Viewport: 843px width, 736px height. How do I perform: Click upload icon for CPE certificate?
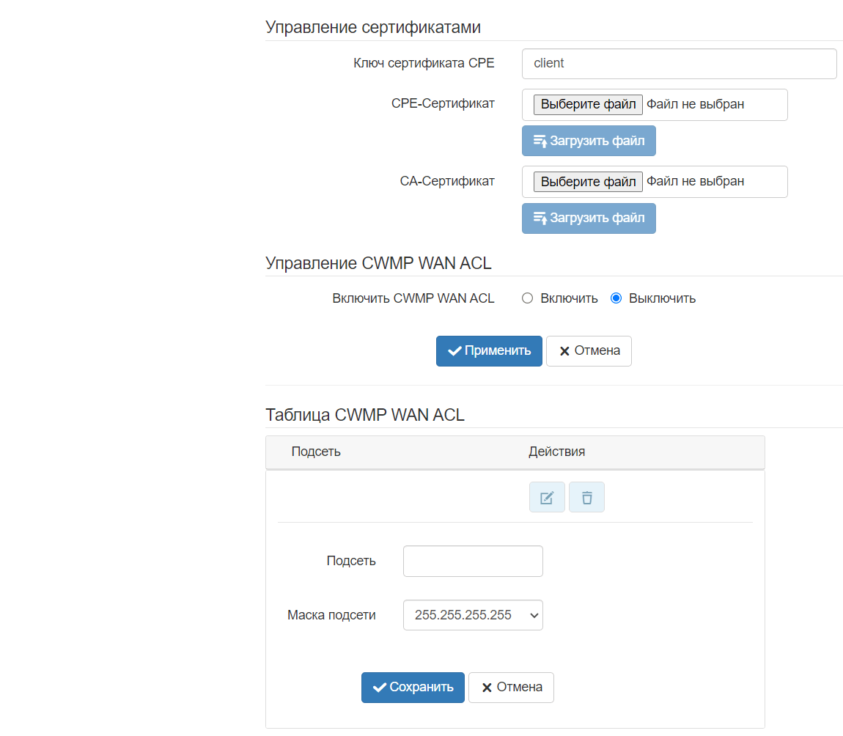point(540,141)
